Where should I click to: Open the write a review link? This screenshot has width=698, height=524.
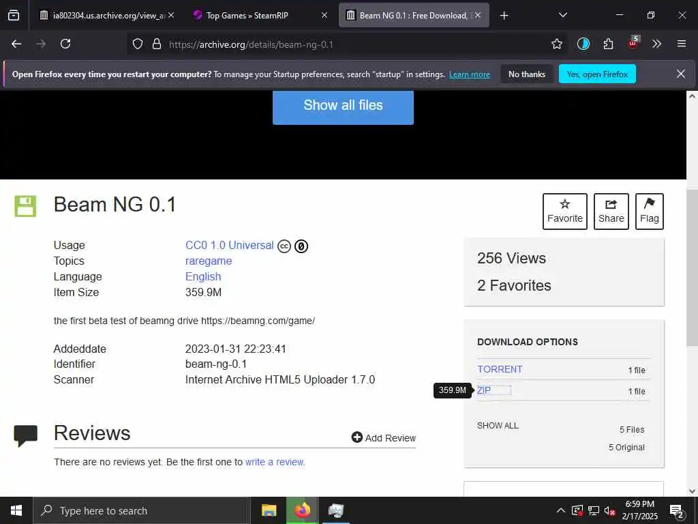(274, 462)
